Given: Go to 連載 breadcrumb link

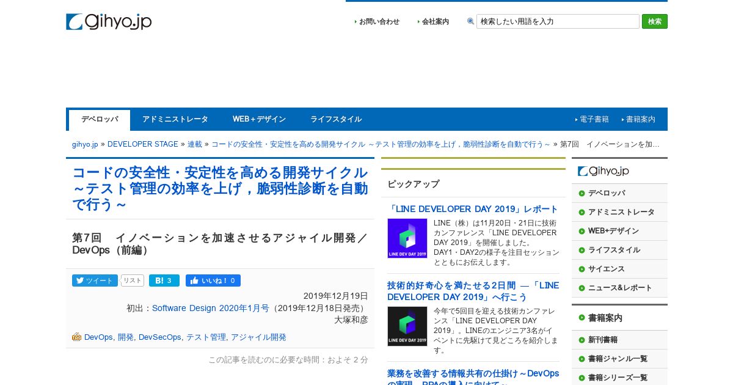Looking at the screenshot, I should click(x=195, y=144).
